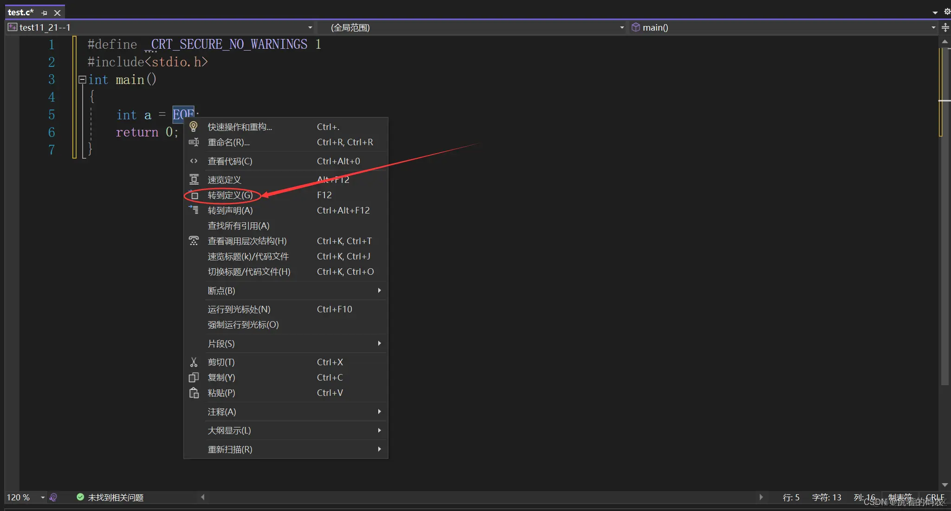
Task: Click the scissors cut icon
Action: [194, 362]
